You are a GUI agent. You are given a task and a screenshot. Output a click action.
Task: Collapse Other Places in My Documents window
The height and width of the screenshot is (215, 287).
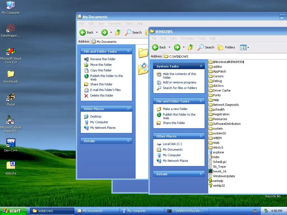click(128, 109)
